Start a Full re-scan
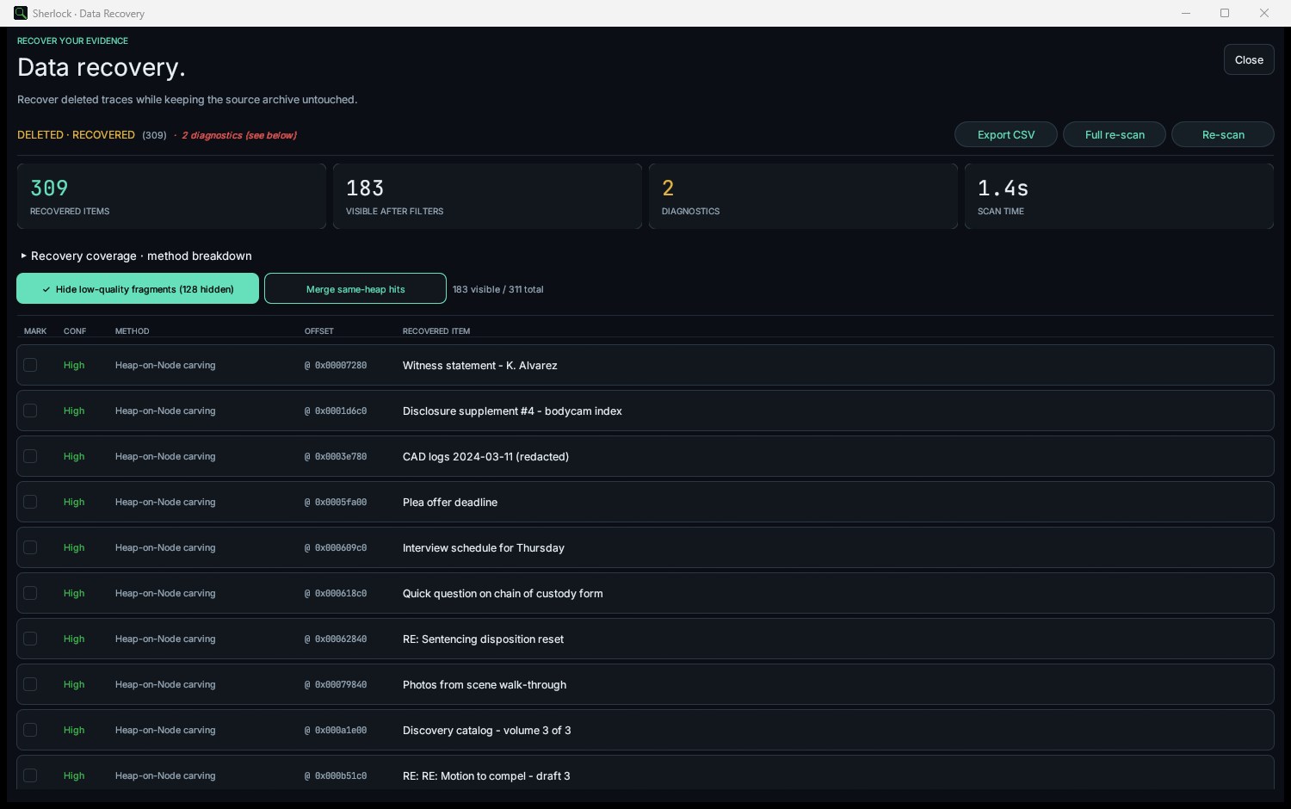Screen dimensions: 1291x809 (x=1115, y=134)
